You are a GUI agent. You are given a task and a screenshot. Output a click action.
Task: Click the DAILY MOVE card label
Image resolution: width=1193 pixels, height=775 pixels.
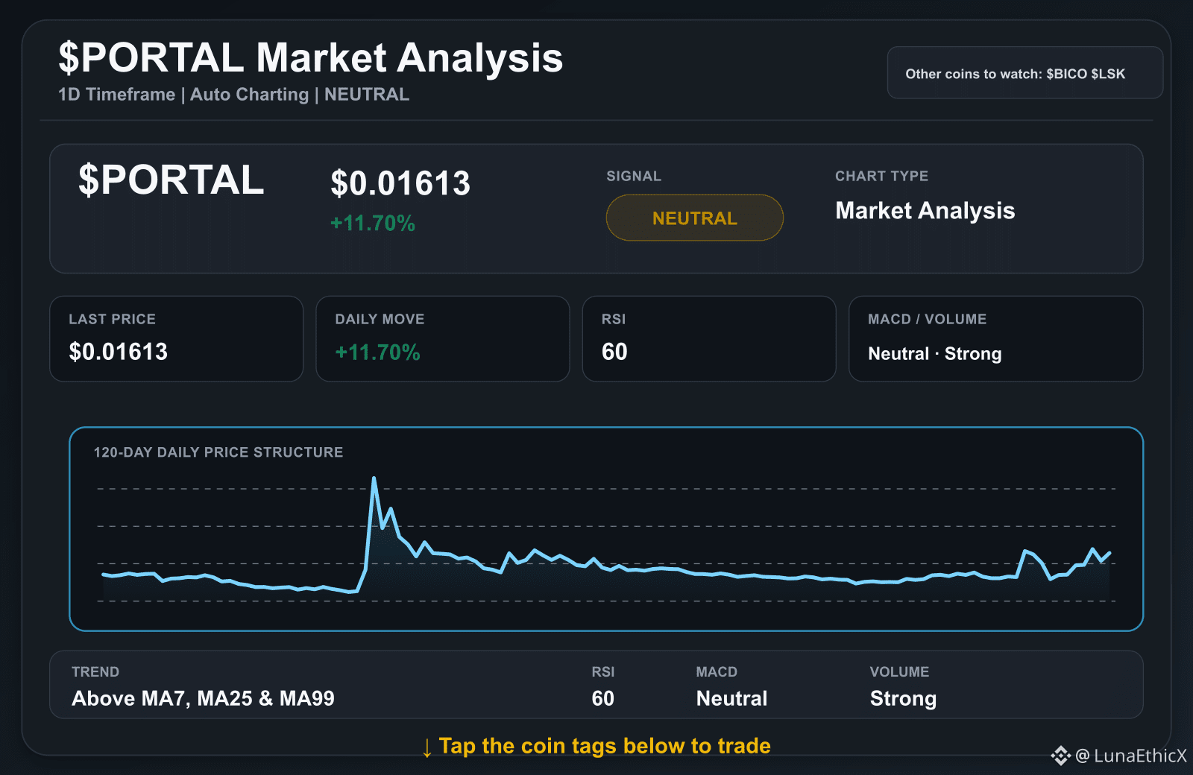click(380, 319)
